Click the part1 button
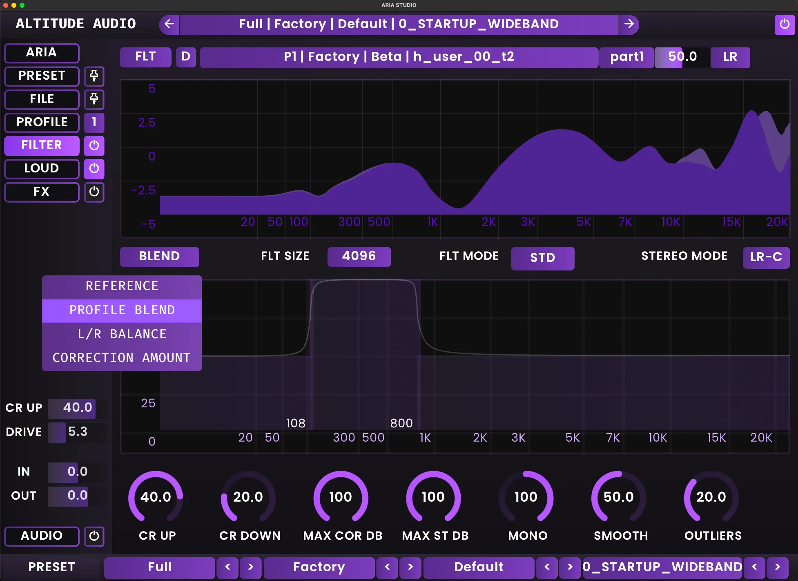The height and width of the screenshot is (581, 798). [626, 57]
